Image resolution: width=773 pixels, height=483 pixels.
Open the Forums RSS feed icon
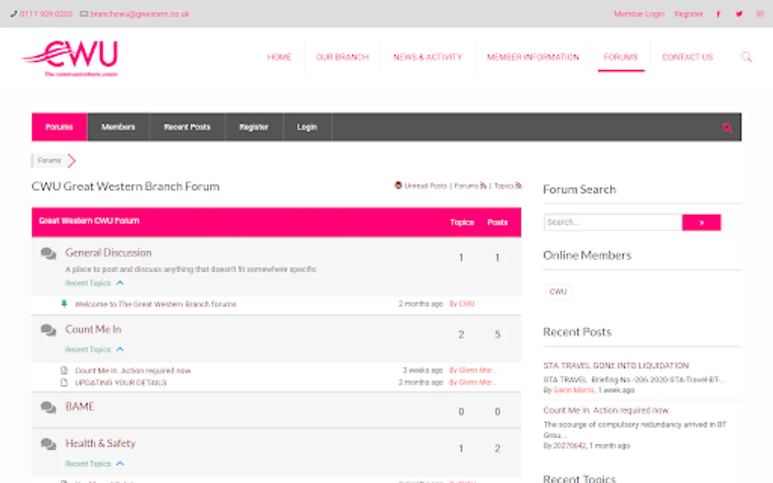click(483, 186)
